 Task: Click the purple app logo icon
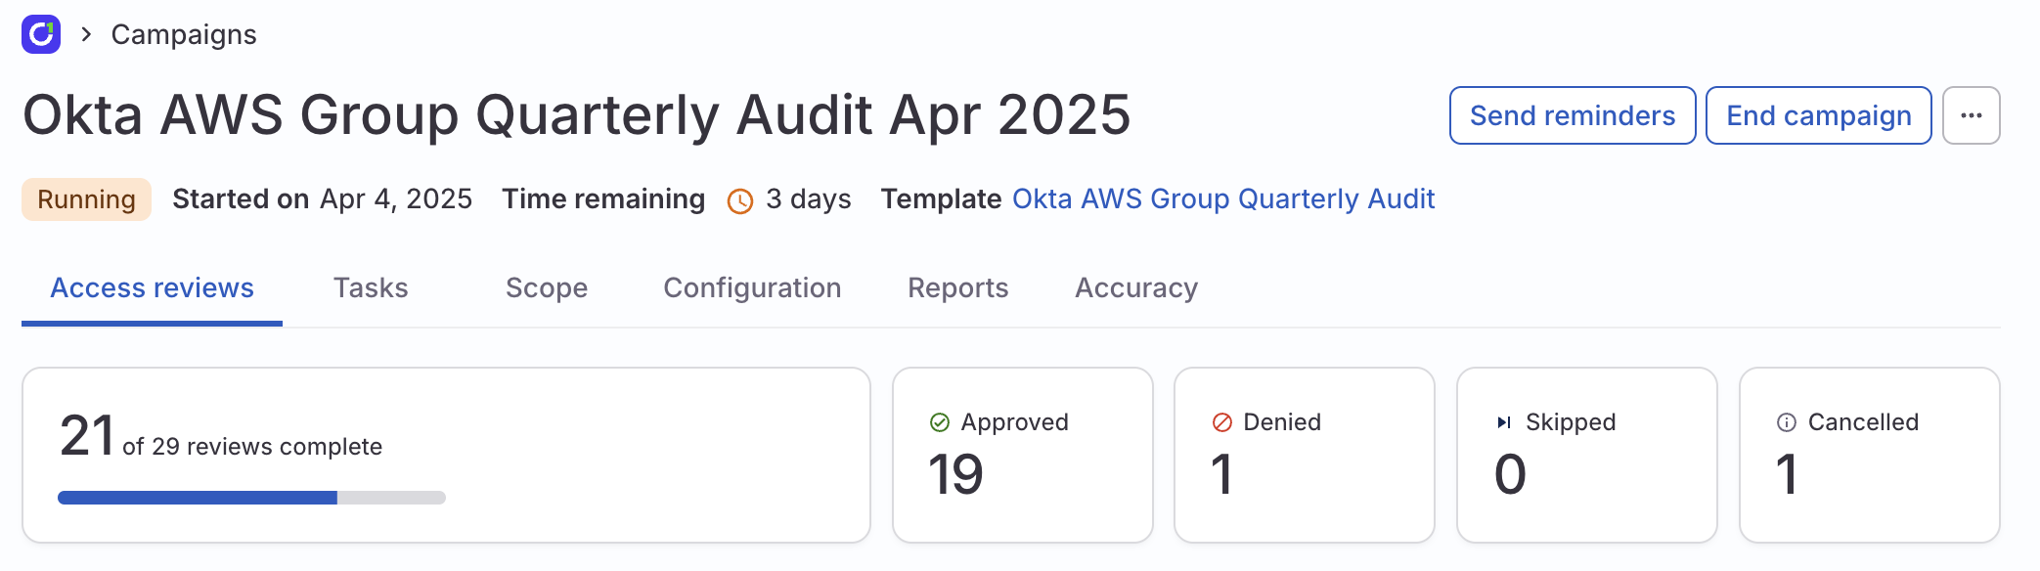point(41,34)
